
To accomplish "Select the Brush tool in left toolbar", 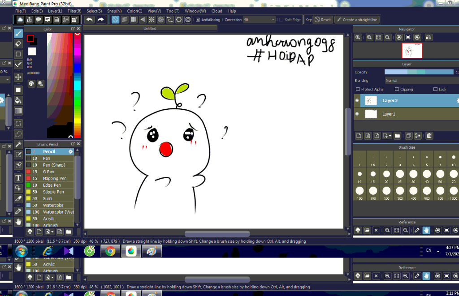I will click(18, 33).
